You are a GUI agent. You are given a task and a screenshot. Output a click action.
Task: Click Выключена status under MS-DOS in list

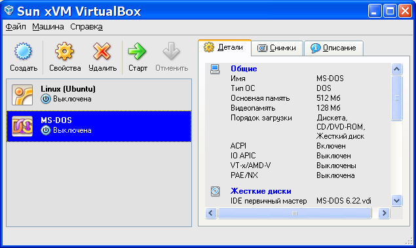[x=72, y=130]
